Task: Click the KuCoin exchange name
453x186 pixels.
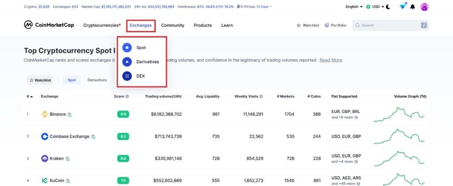Action: coord(57,181)
